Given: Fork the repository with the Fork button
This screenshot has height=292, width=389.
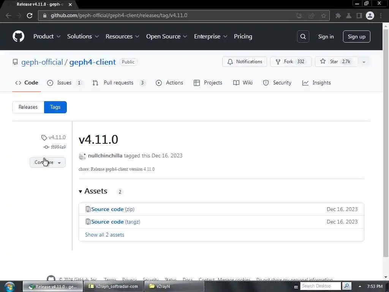Looking at the screenshot, I should pos(291,62).
